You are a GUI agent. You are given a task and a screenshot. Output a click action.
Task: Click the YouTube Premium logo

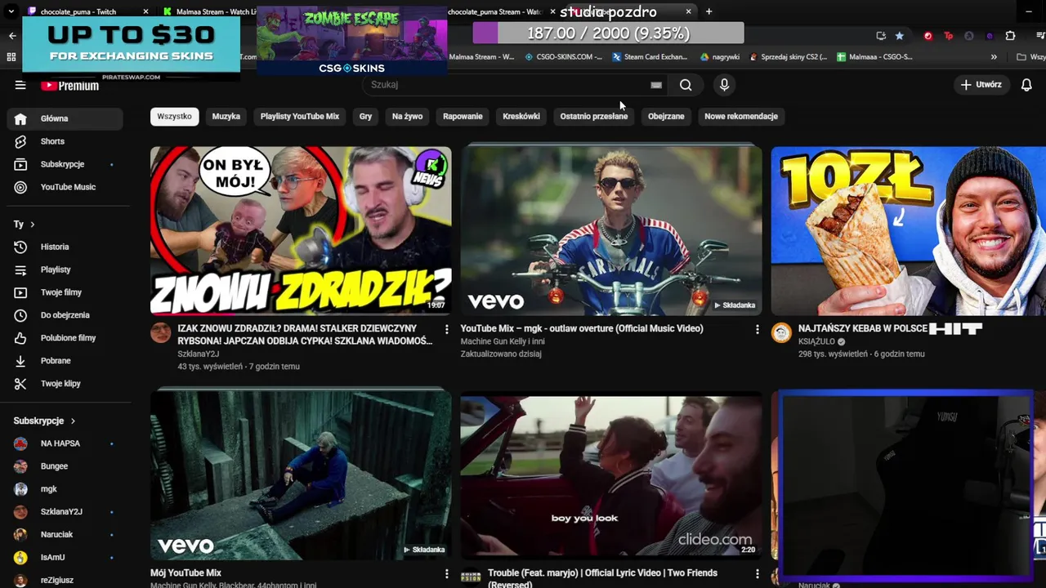tap(69, 85)
